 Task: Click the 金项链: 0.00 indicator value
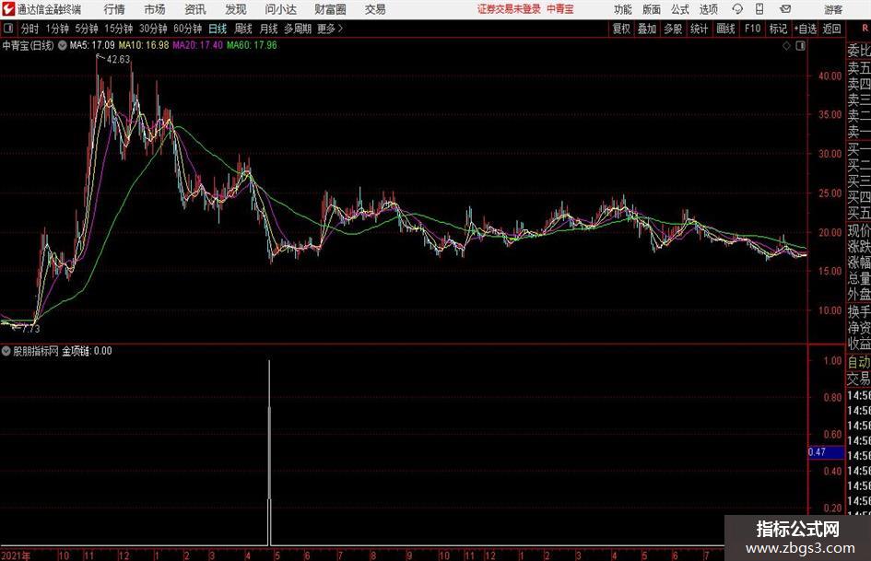point(87,351)
